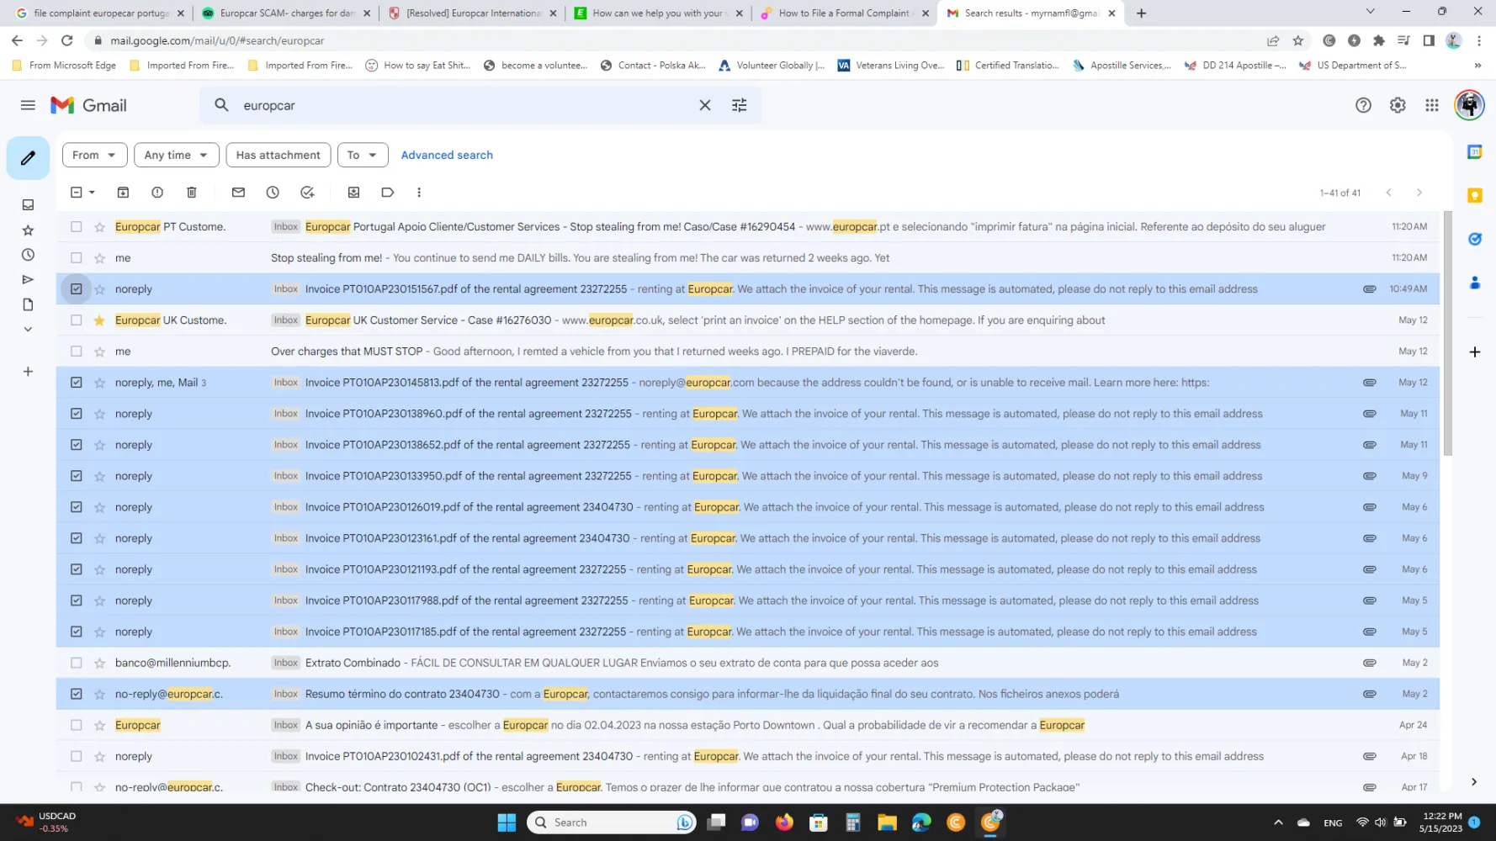The width and height of the screenshot is (1496, 841).
Task: Get add-ons with side panel plus
Action: point(1474,352)
